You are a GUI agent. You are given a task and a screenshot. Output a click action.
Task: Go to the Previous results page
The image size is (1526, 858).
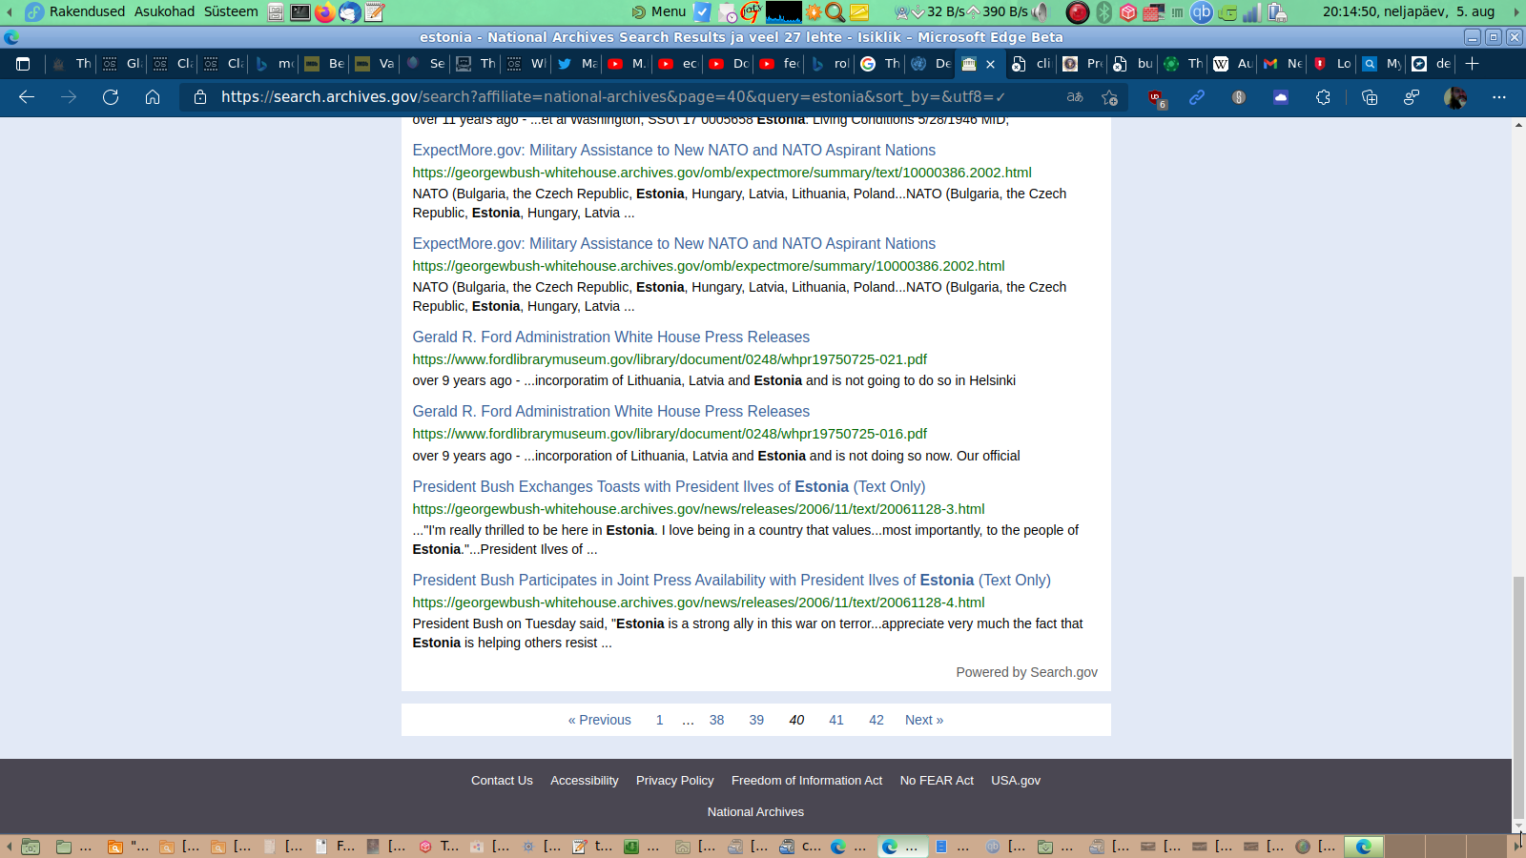[600, 720]
